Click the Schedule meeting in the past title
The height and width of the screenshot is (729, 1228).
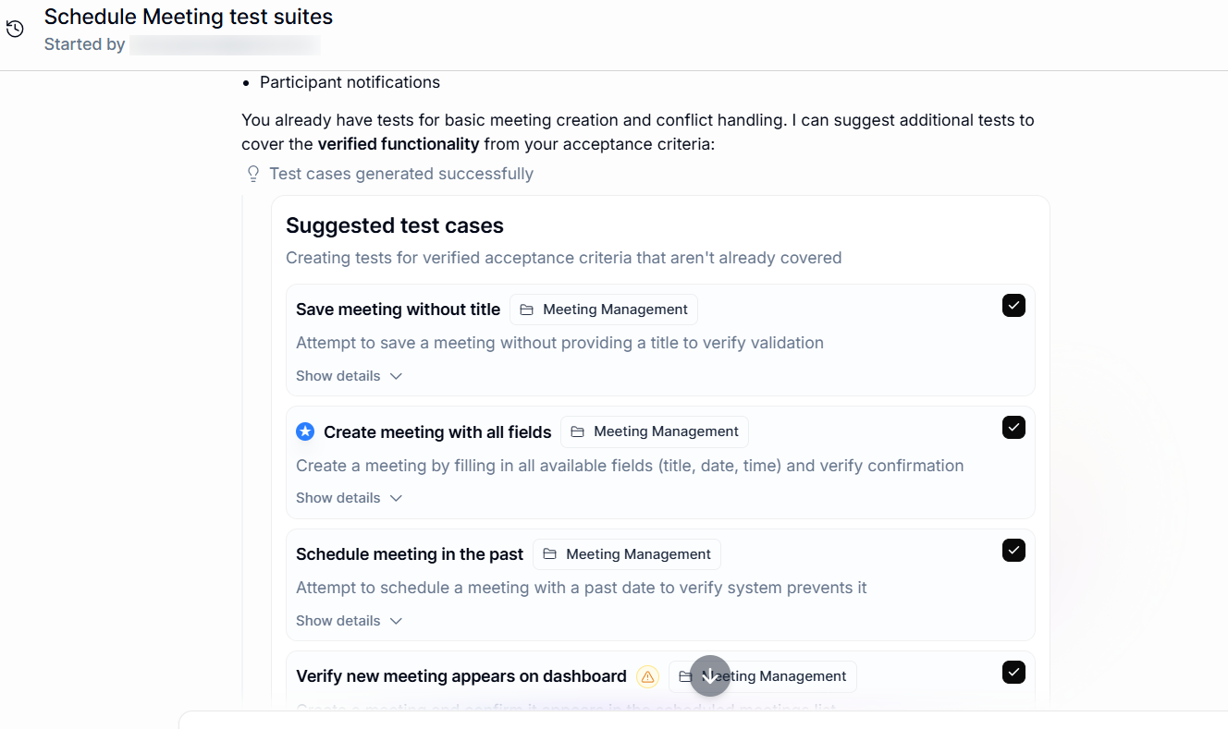tap(410, 554)
